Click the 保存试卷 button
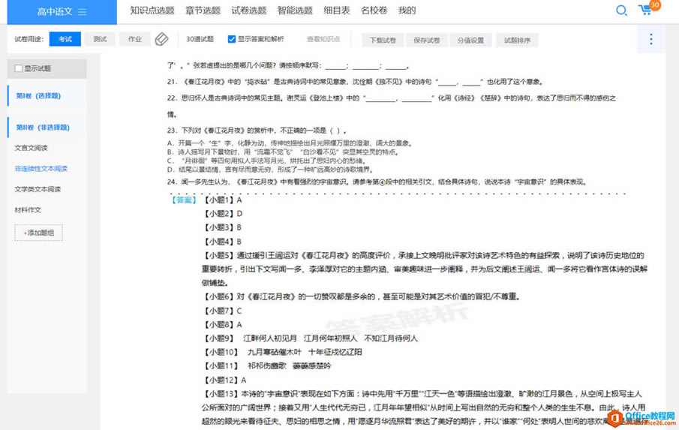 coord(427,40)
